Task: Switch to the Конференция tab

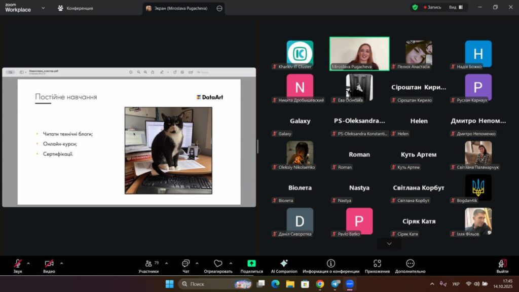Action: [x=75, y=8]
